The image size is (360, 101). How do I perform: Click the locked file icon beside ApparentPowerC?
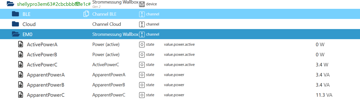(20, 95)
